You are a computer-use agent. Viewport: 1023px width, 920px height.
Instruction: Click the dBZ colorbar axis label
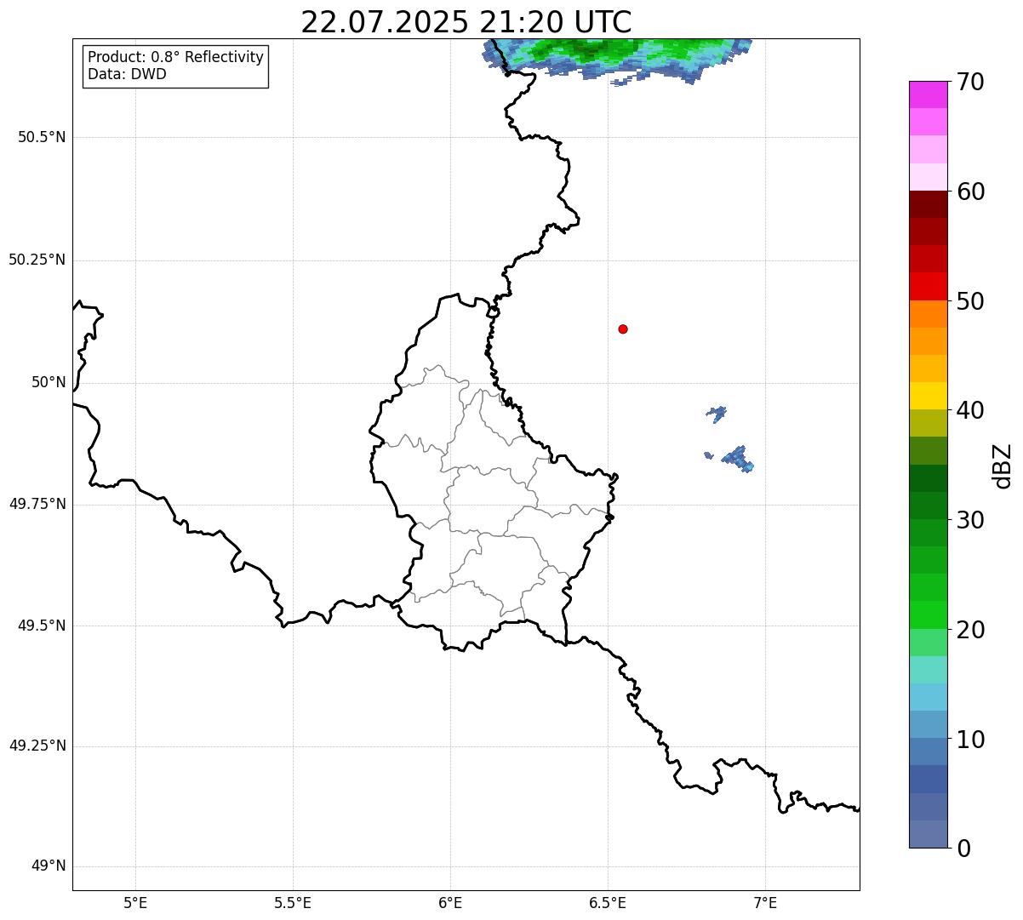tap(1003, 466)
